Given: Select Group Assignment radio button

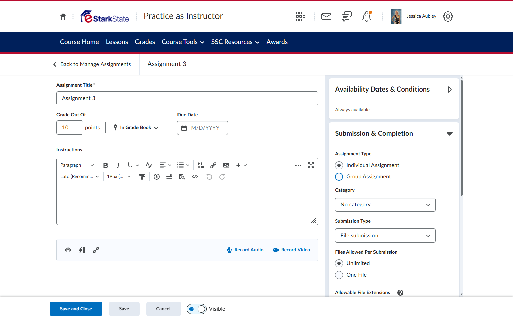Looking at the screenshot, I should 339,177.
